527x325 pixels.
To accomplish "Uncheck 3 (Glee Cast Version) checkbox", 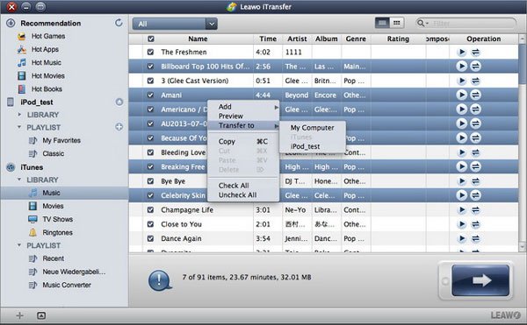I will coord(150,81).
